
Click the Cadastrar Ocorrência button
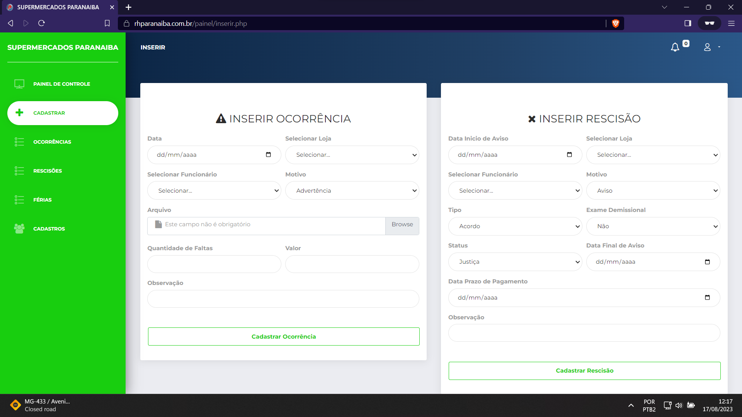[283, 337]
